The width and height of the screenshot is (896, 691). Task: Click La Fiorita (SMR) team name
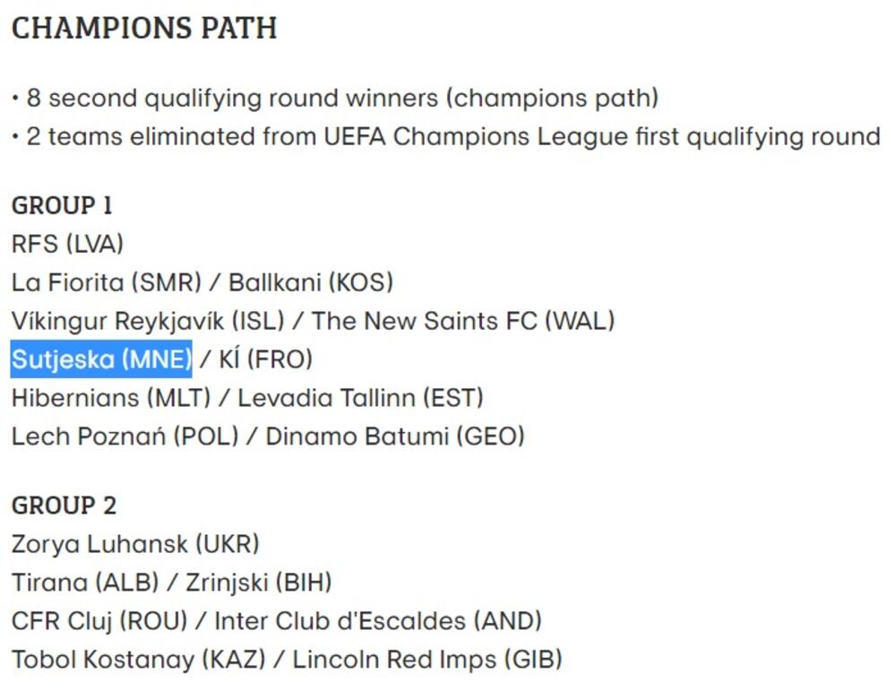[107, 282]
